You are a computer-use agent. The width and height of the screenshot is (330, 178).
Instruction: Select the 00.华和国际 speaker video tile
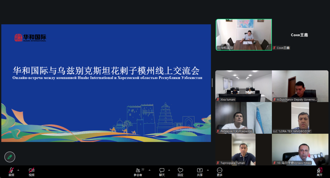[244, 35]
